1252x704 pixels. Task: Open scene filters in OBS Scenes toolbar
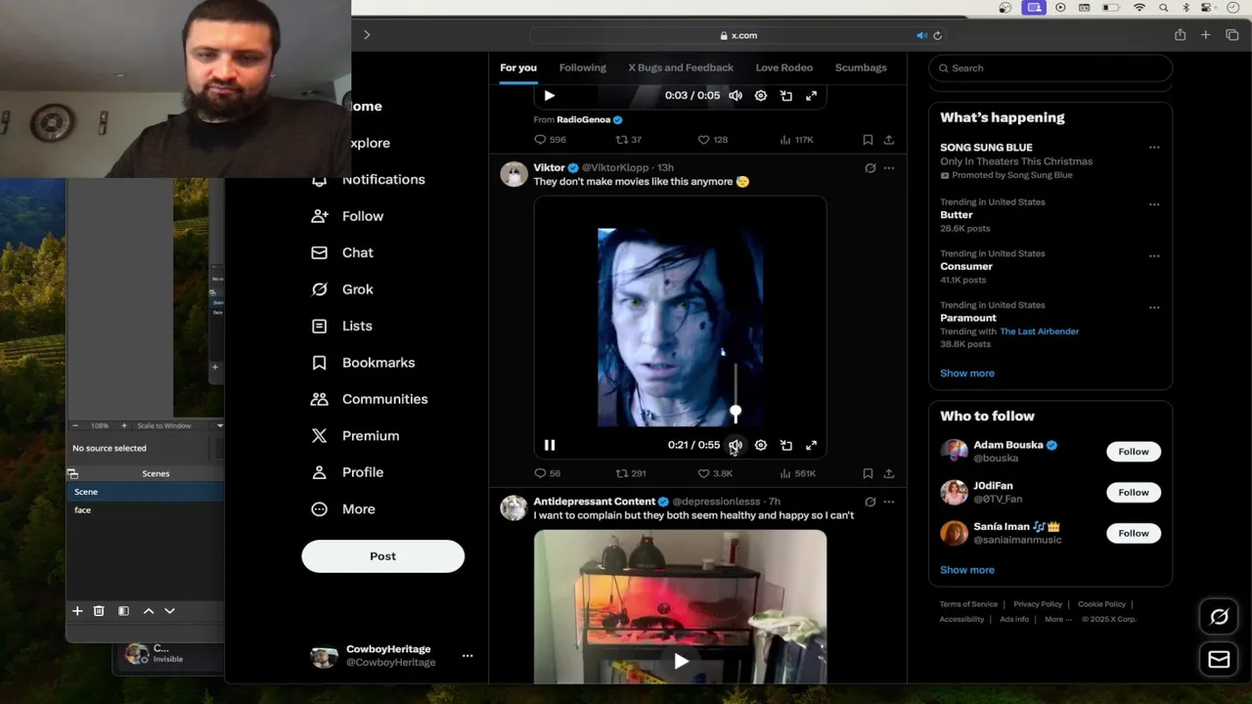123,611
